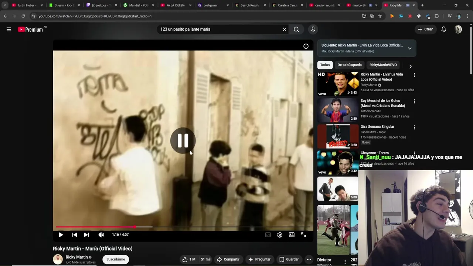Click the search input field
473x266 pixels.
coord(220,29)
